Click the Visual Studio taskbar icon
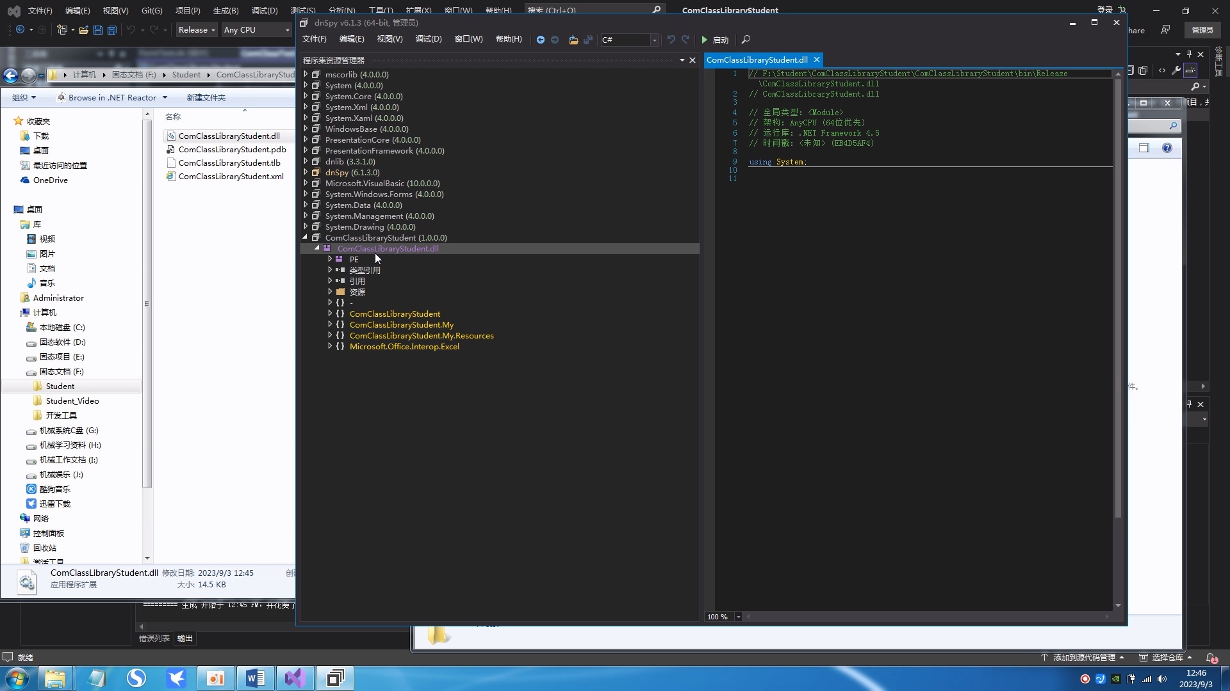The image size is (1230, 691). (295, 678)
